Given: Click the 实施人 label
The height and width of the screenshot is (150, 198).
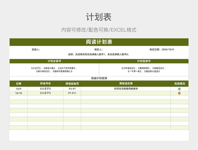Looking at the screenshot, I should point(36,49).
